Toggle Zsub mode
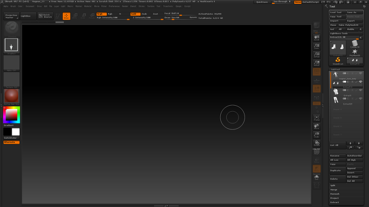This screenshot has height=207, width=369. click(x=144, y=14)
